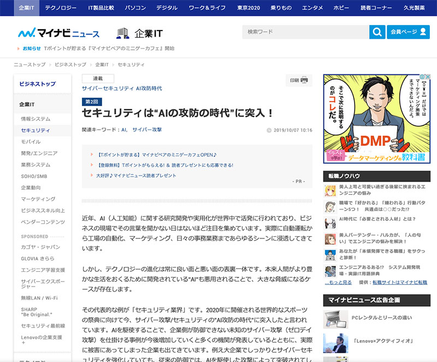Open the PCレンタルとリースの違い thumbnail
The width and height of the screenshot is (437, 362).
335,319
